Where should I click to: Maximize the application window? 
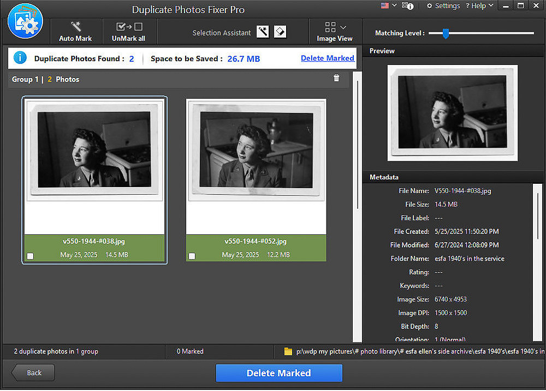point(520,5)
